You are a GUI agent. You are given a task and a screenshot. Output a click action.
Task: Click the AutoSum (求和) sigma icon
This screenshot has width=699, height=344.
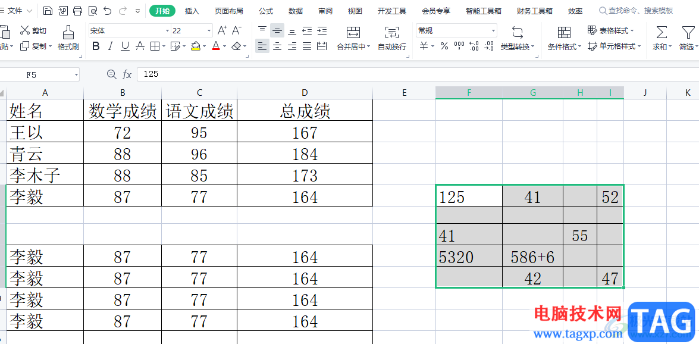[x=662, y=32]
